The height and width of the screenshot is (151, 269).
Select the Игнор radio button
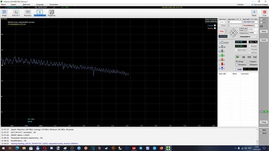237,62
